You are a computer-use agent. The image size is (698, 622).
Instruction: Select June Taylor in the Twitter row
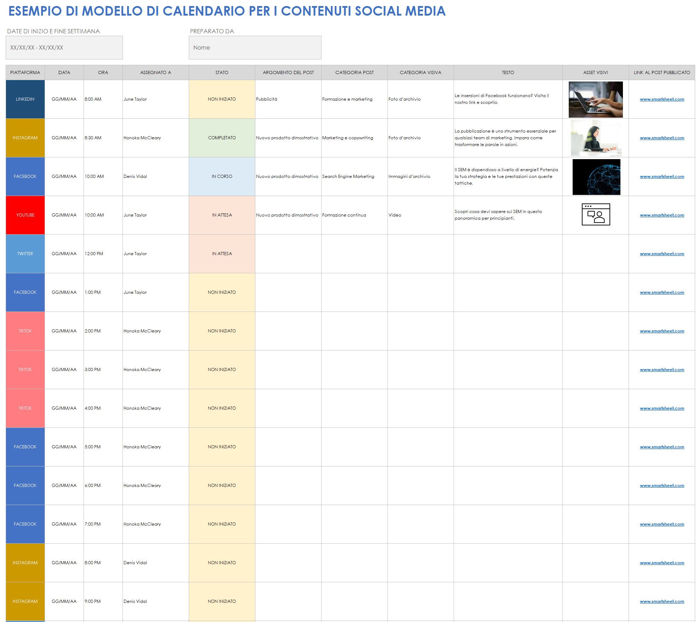(x=155, y=254)
